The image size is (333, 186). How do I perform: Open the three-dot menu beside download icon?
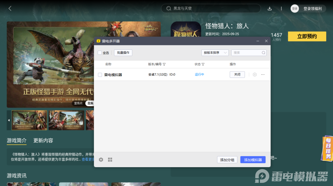coord(281,8)
